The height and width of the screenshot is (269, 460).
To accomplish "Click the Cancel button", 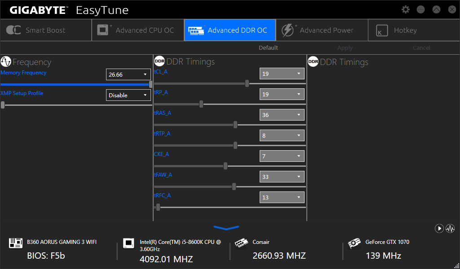I will [x=421, y=48].
